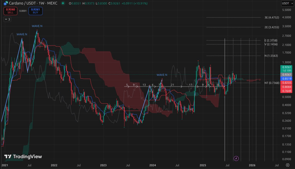Click the green 0.9261 current price label

tap(287, 67)
